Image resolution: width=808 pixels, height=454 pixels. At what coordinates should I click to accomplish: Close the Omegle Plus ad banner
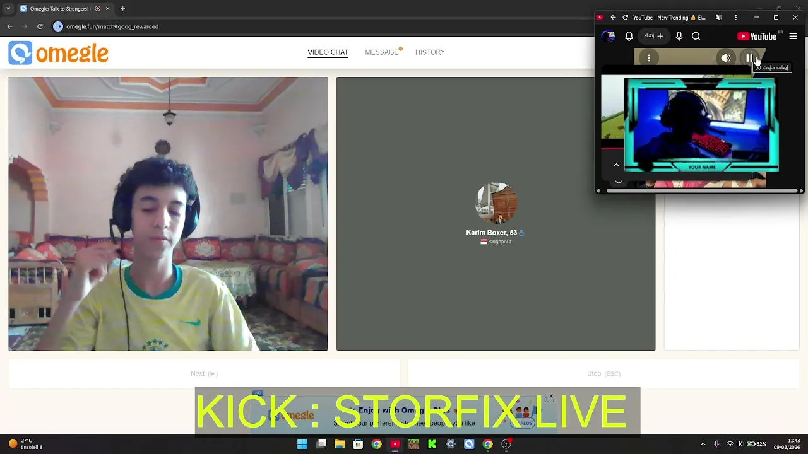tap(551, 397)
